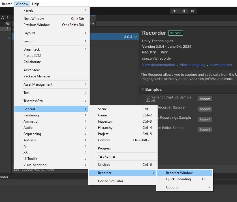
Task: Expand the Panels submenu
Action: 52,10
